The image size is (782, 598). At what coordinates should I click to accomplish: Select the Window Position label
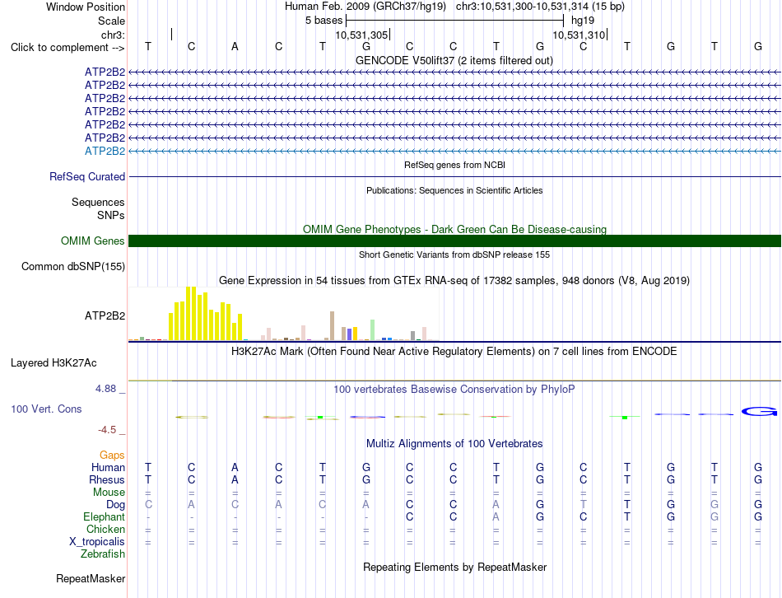coord(86,7)
